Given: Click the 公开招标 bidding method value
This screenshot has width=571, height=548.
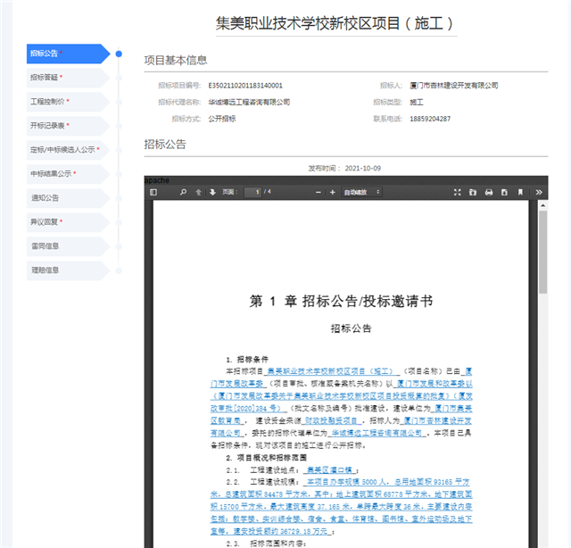Looking at the screenshot, I should tap(222, 119).
